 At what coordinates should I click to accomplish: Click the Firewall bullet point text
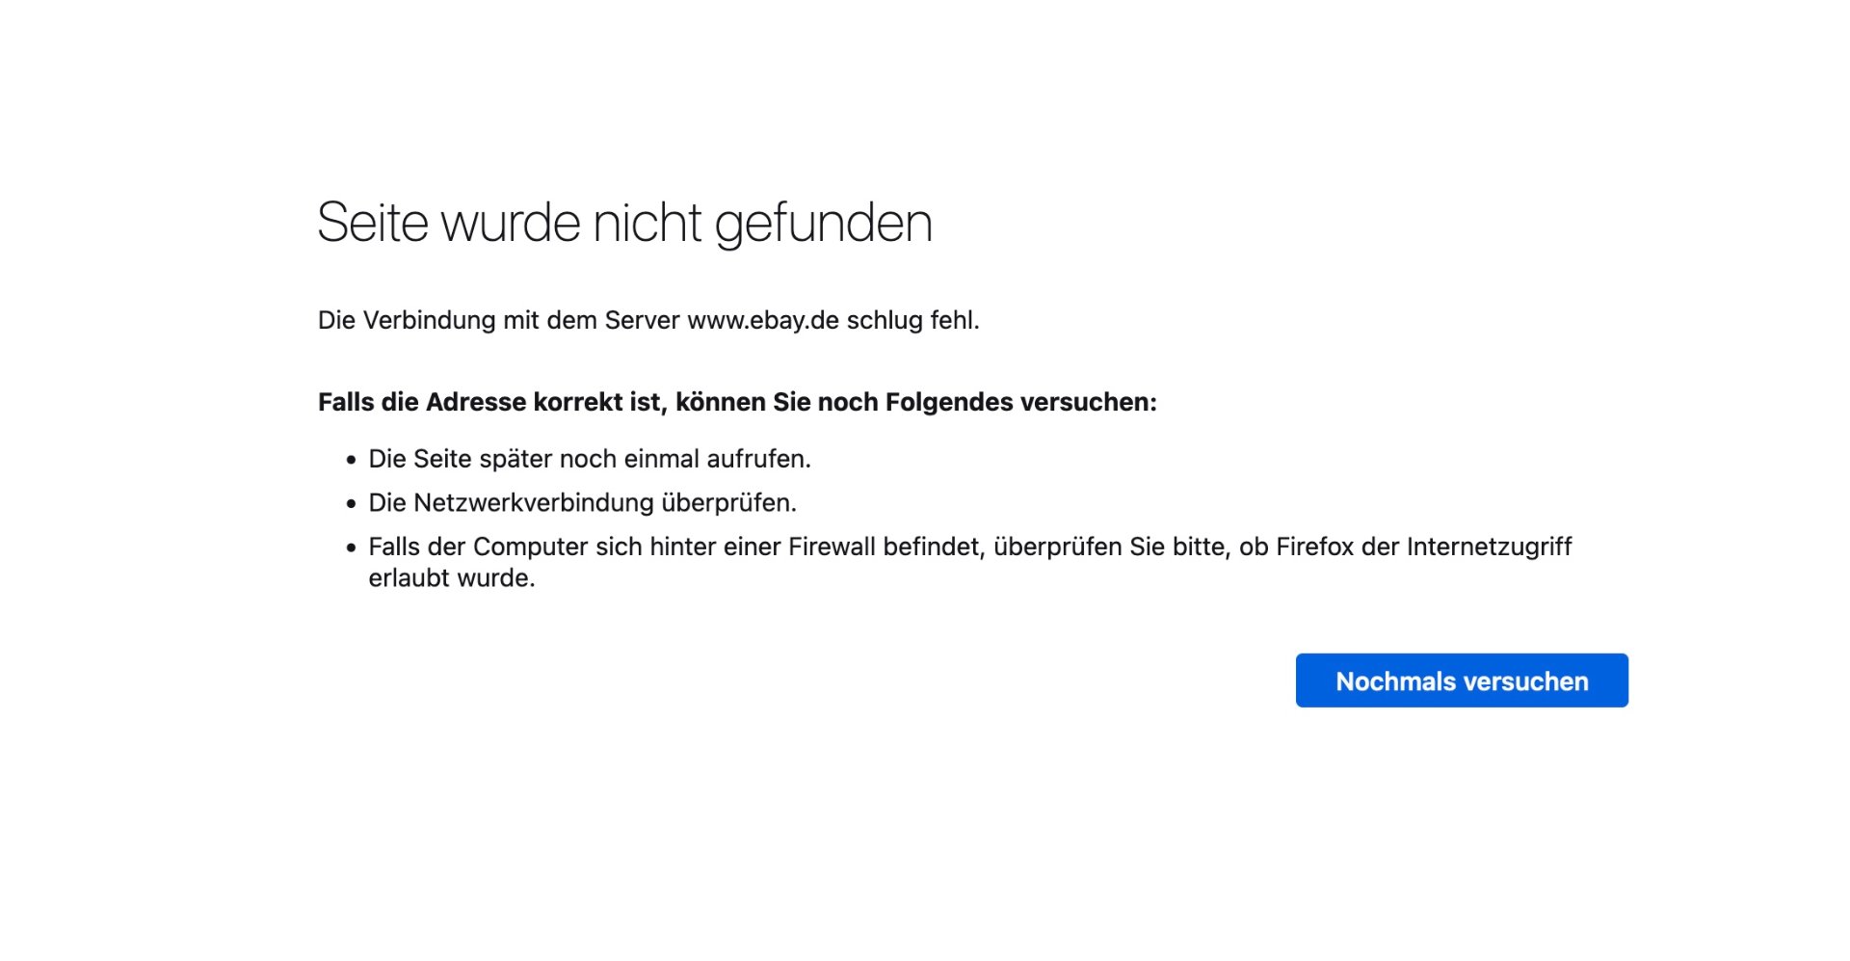coord(970,562)
